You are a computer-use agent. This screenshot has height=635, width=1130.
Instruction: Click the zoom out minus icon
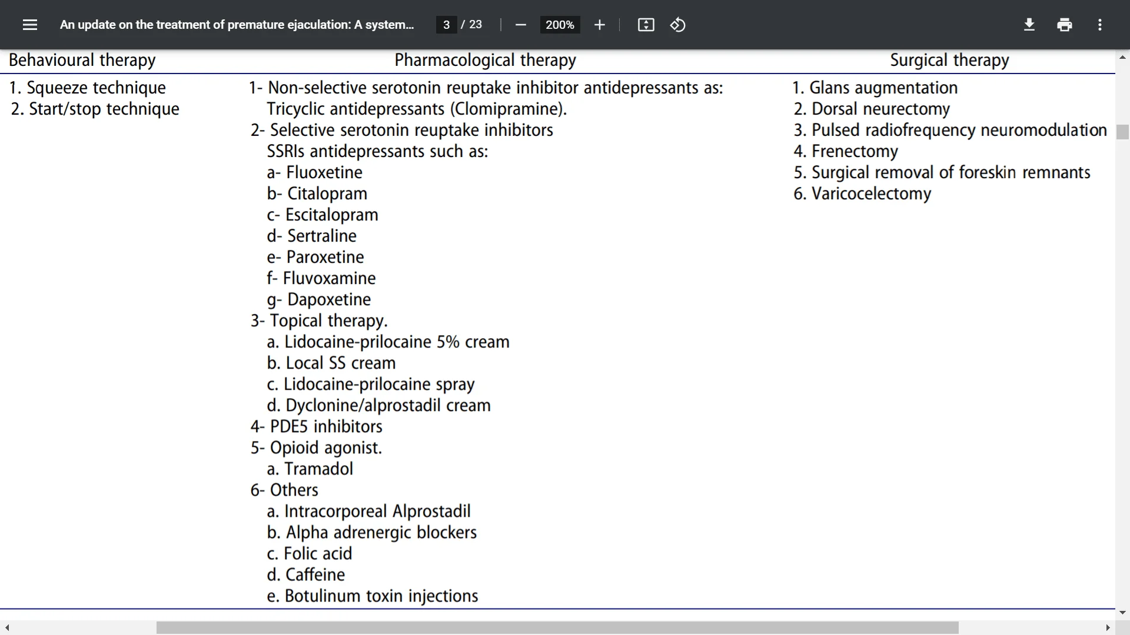(x=520, y=25)
